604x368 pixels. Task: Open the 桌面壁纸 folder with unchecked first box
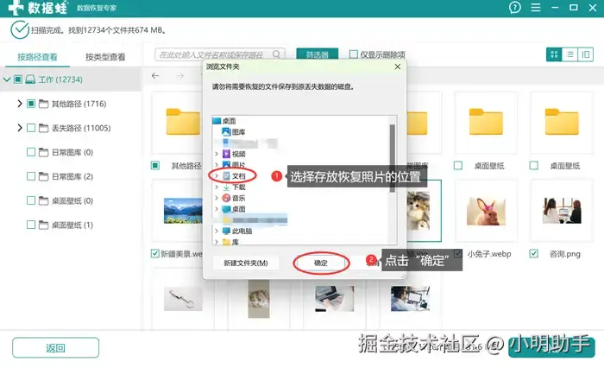[486, 123]
